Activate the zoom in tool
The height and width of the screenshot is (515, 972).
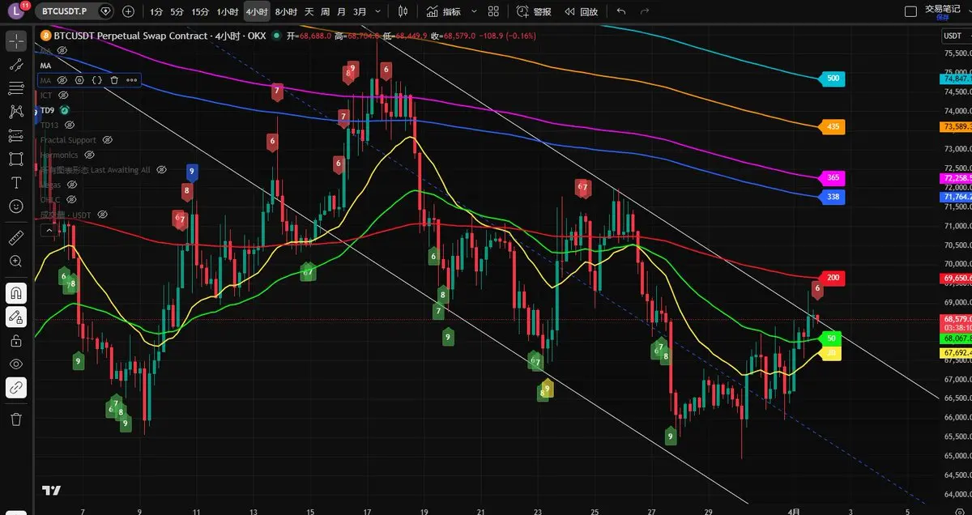[x=15, y=261]
